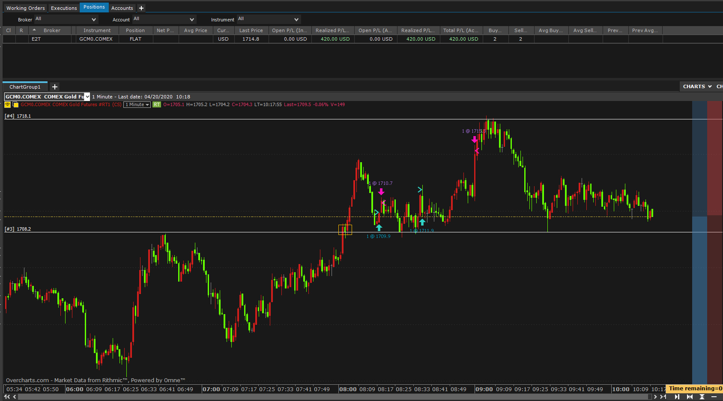
Task: Expand the Instrument filter dropdown
Action: pos(269,19)
